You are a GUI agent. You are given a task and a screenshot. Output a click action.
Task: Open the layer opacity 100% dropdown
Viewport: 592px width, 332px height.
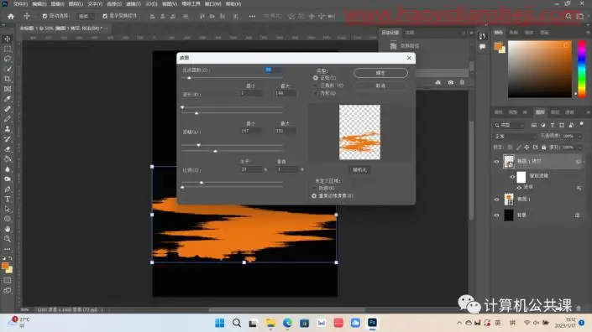[x=572, y=136]
